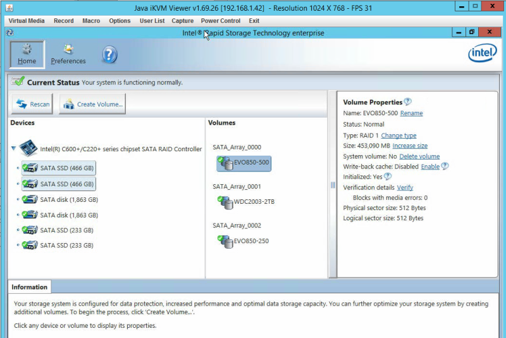
Task: Open the blue question mark help icon
Action: point(109,55)
